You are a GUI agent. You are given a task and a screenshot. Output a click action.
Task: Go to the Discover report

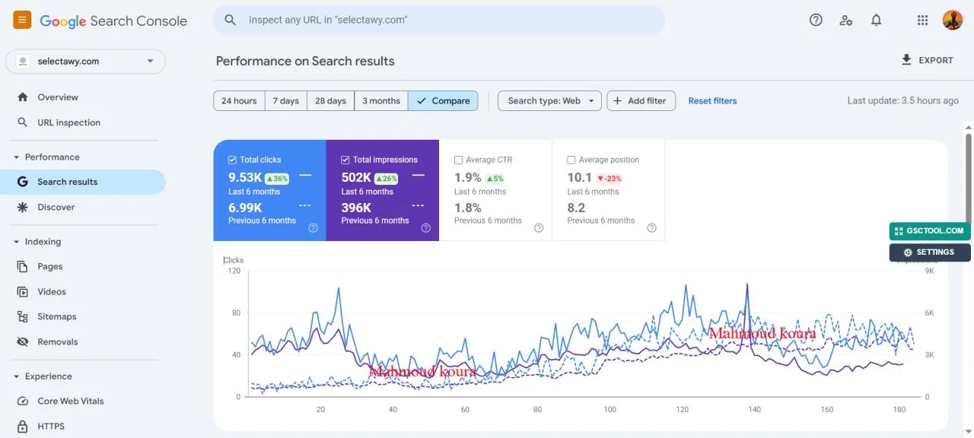click(x=83, y=207)
